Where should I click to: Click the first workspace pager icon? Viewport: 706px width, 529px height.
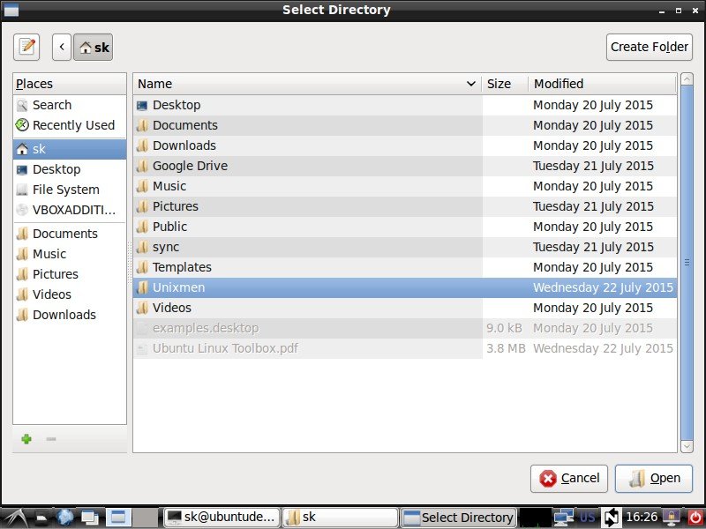[118, 518]
